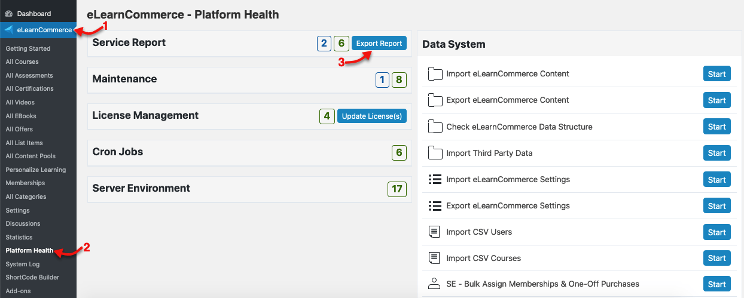744x298 pixels.
Task: Open Platform Health in sidebar menu
Action: 29,250
